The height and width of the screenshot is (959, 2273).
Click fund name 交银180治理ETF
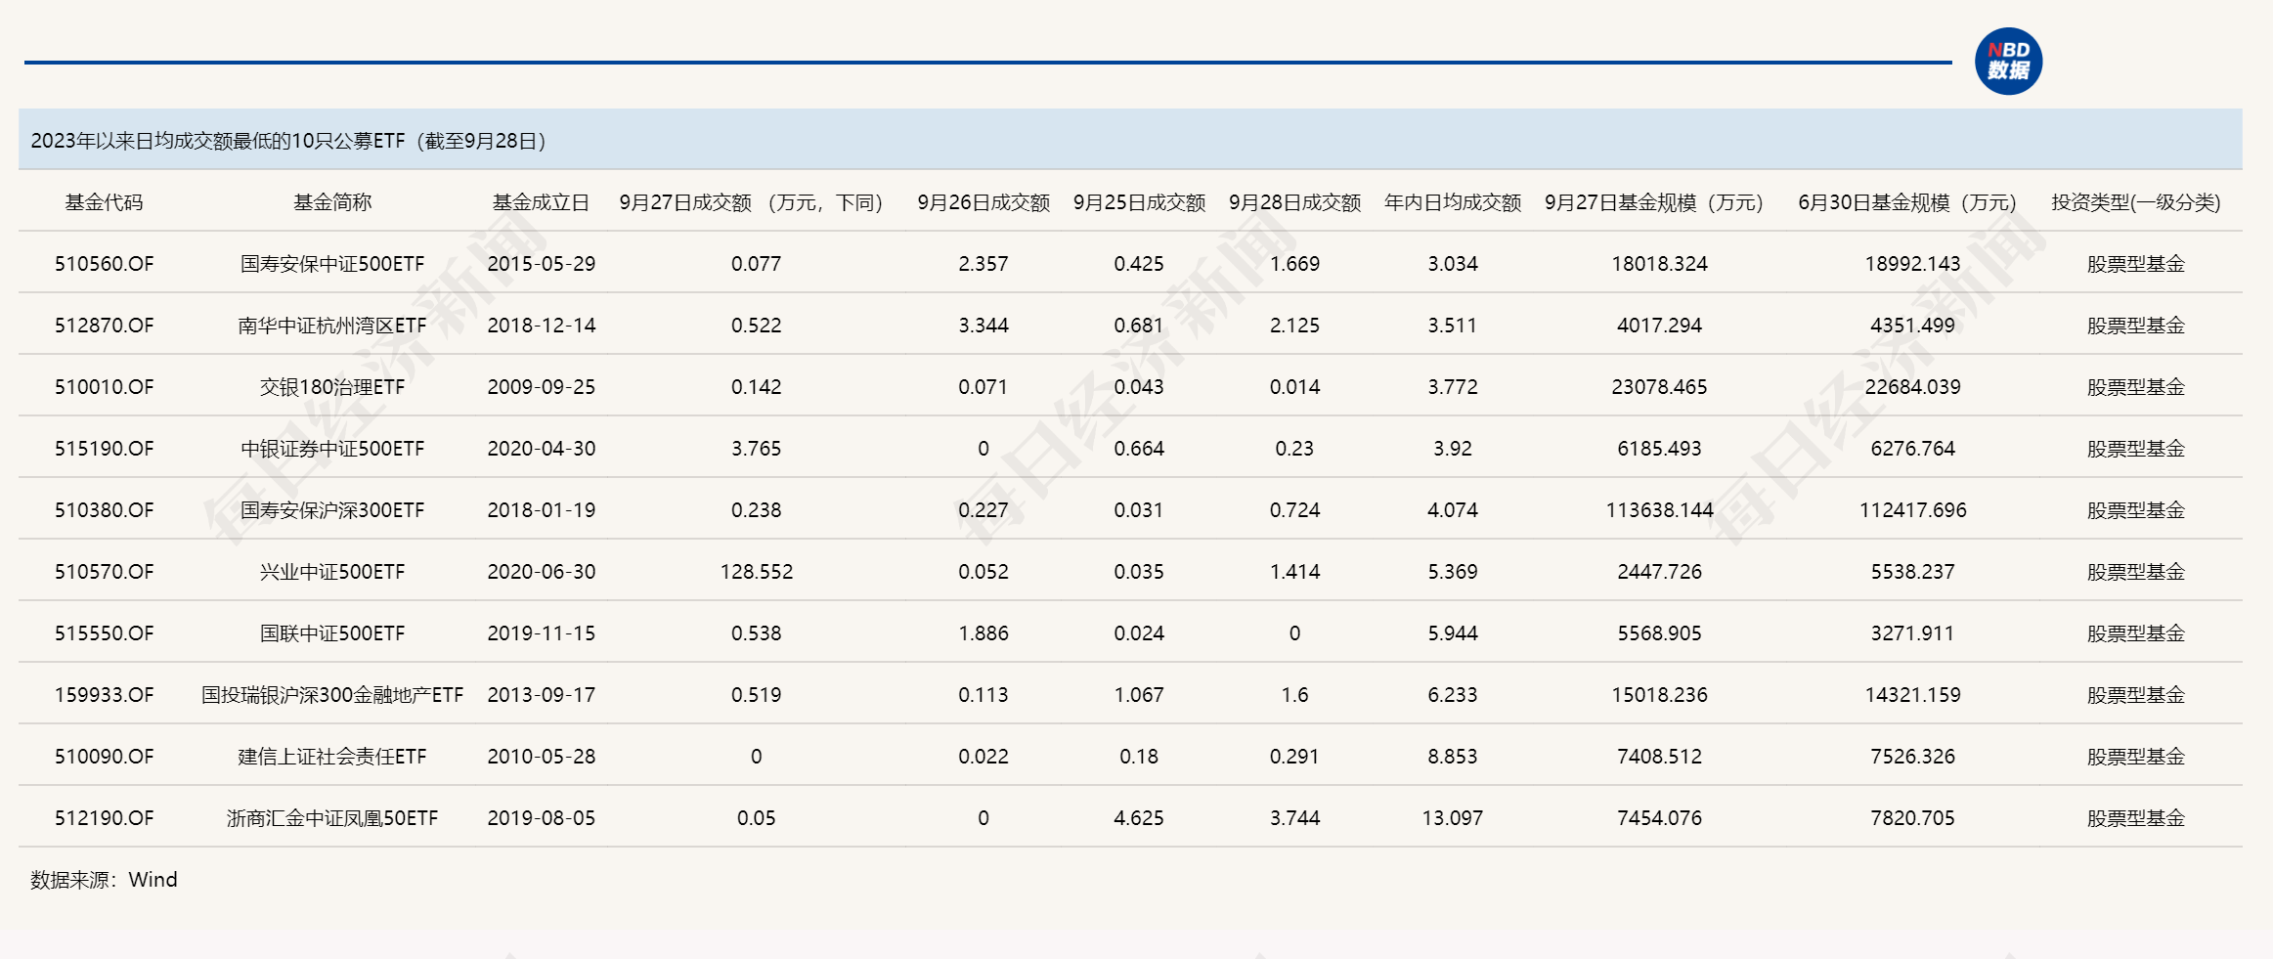332,387
